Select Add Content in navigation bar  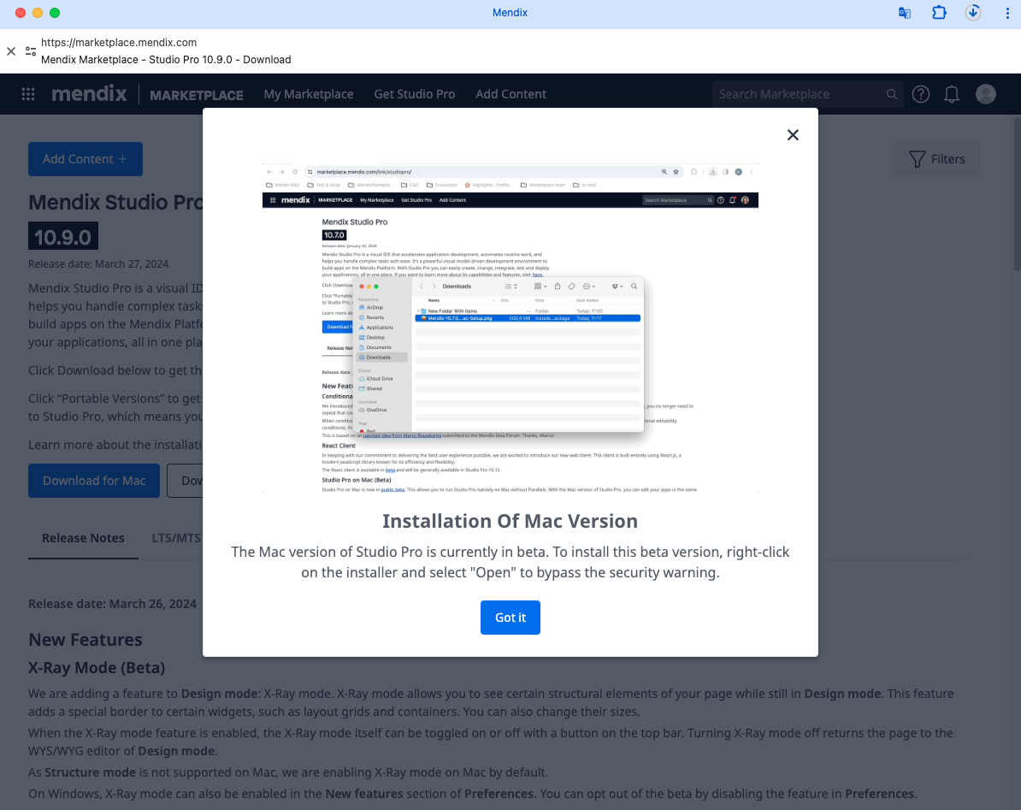[x=510, y=94]
